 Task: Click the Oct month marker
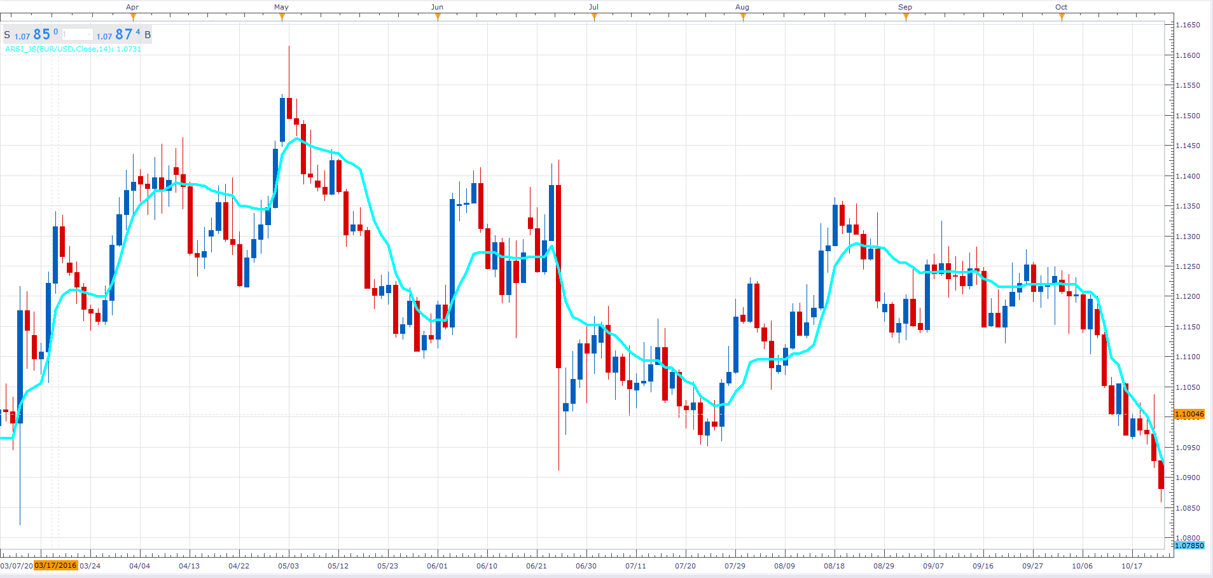[x=1062, y=8]
